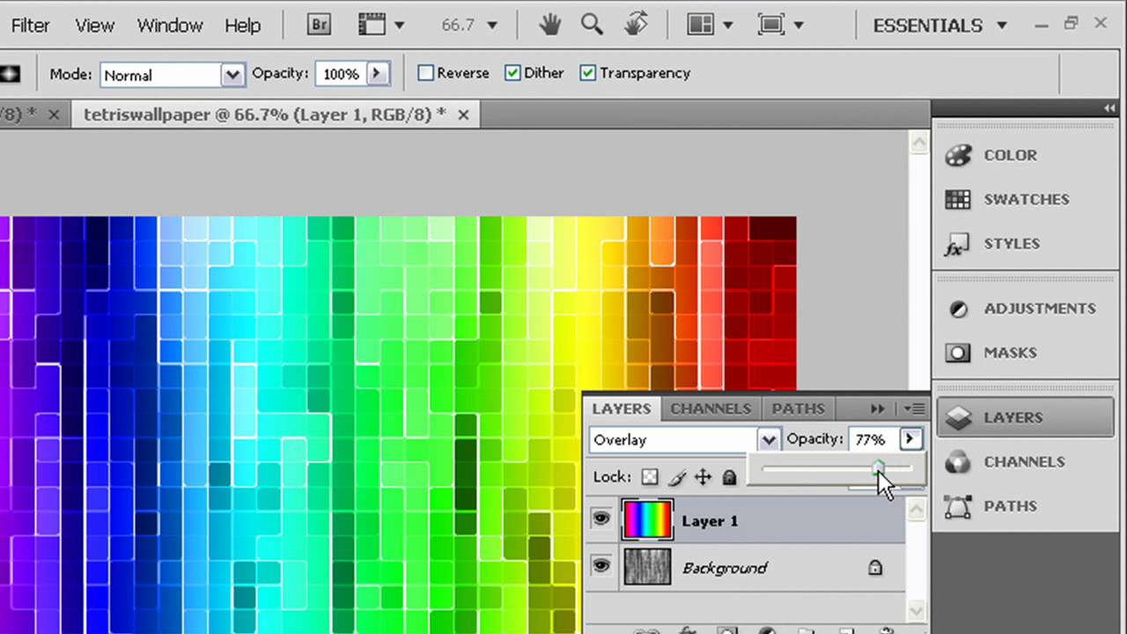The height and width of the screenshot is (634, 1127).
Task: Click the Lock all padlock icon
Action: pos(729,477)
